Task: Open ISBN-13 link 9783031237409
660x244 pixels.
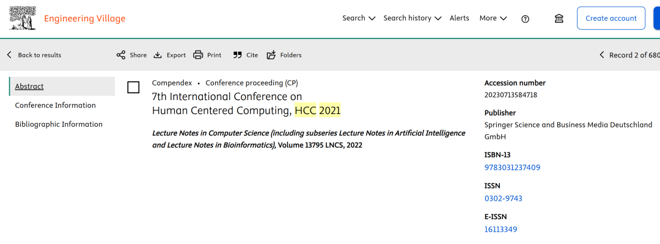Action: coord(512,168)
